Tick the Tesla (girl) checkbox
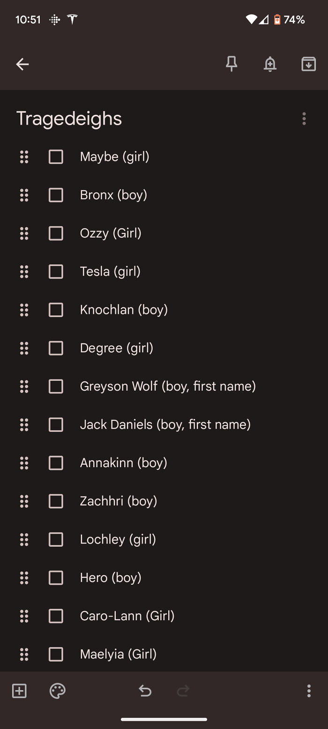Viewport: 328px width, 729px height. click(56, 272)
